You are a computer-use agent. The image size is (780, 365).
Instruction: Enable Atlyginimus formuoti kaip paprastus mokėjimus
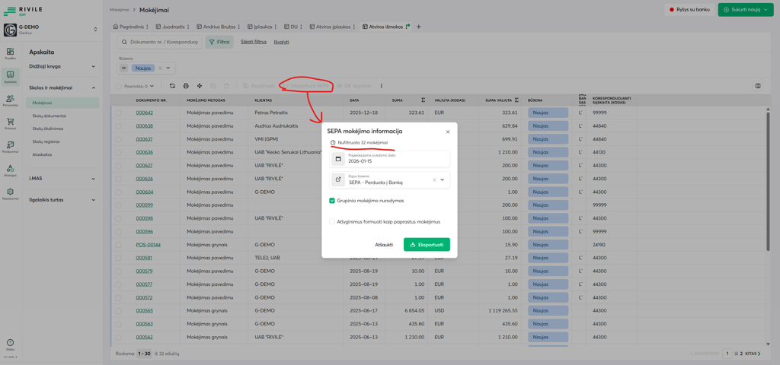coord(332,222)
